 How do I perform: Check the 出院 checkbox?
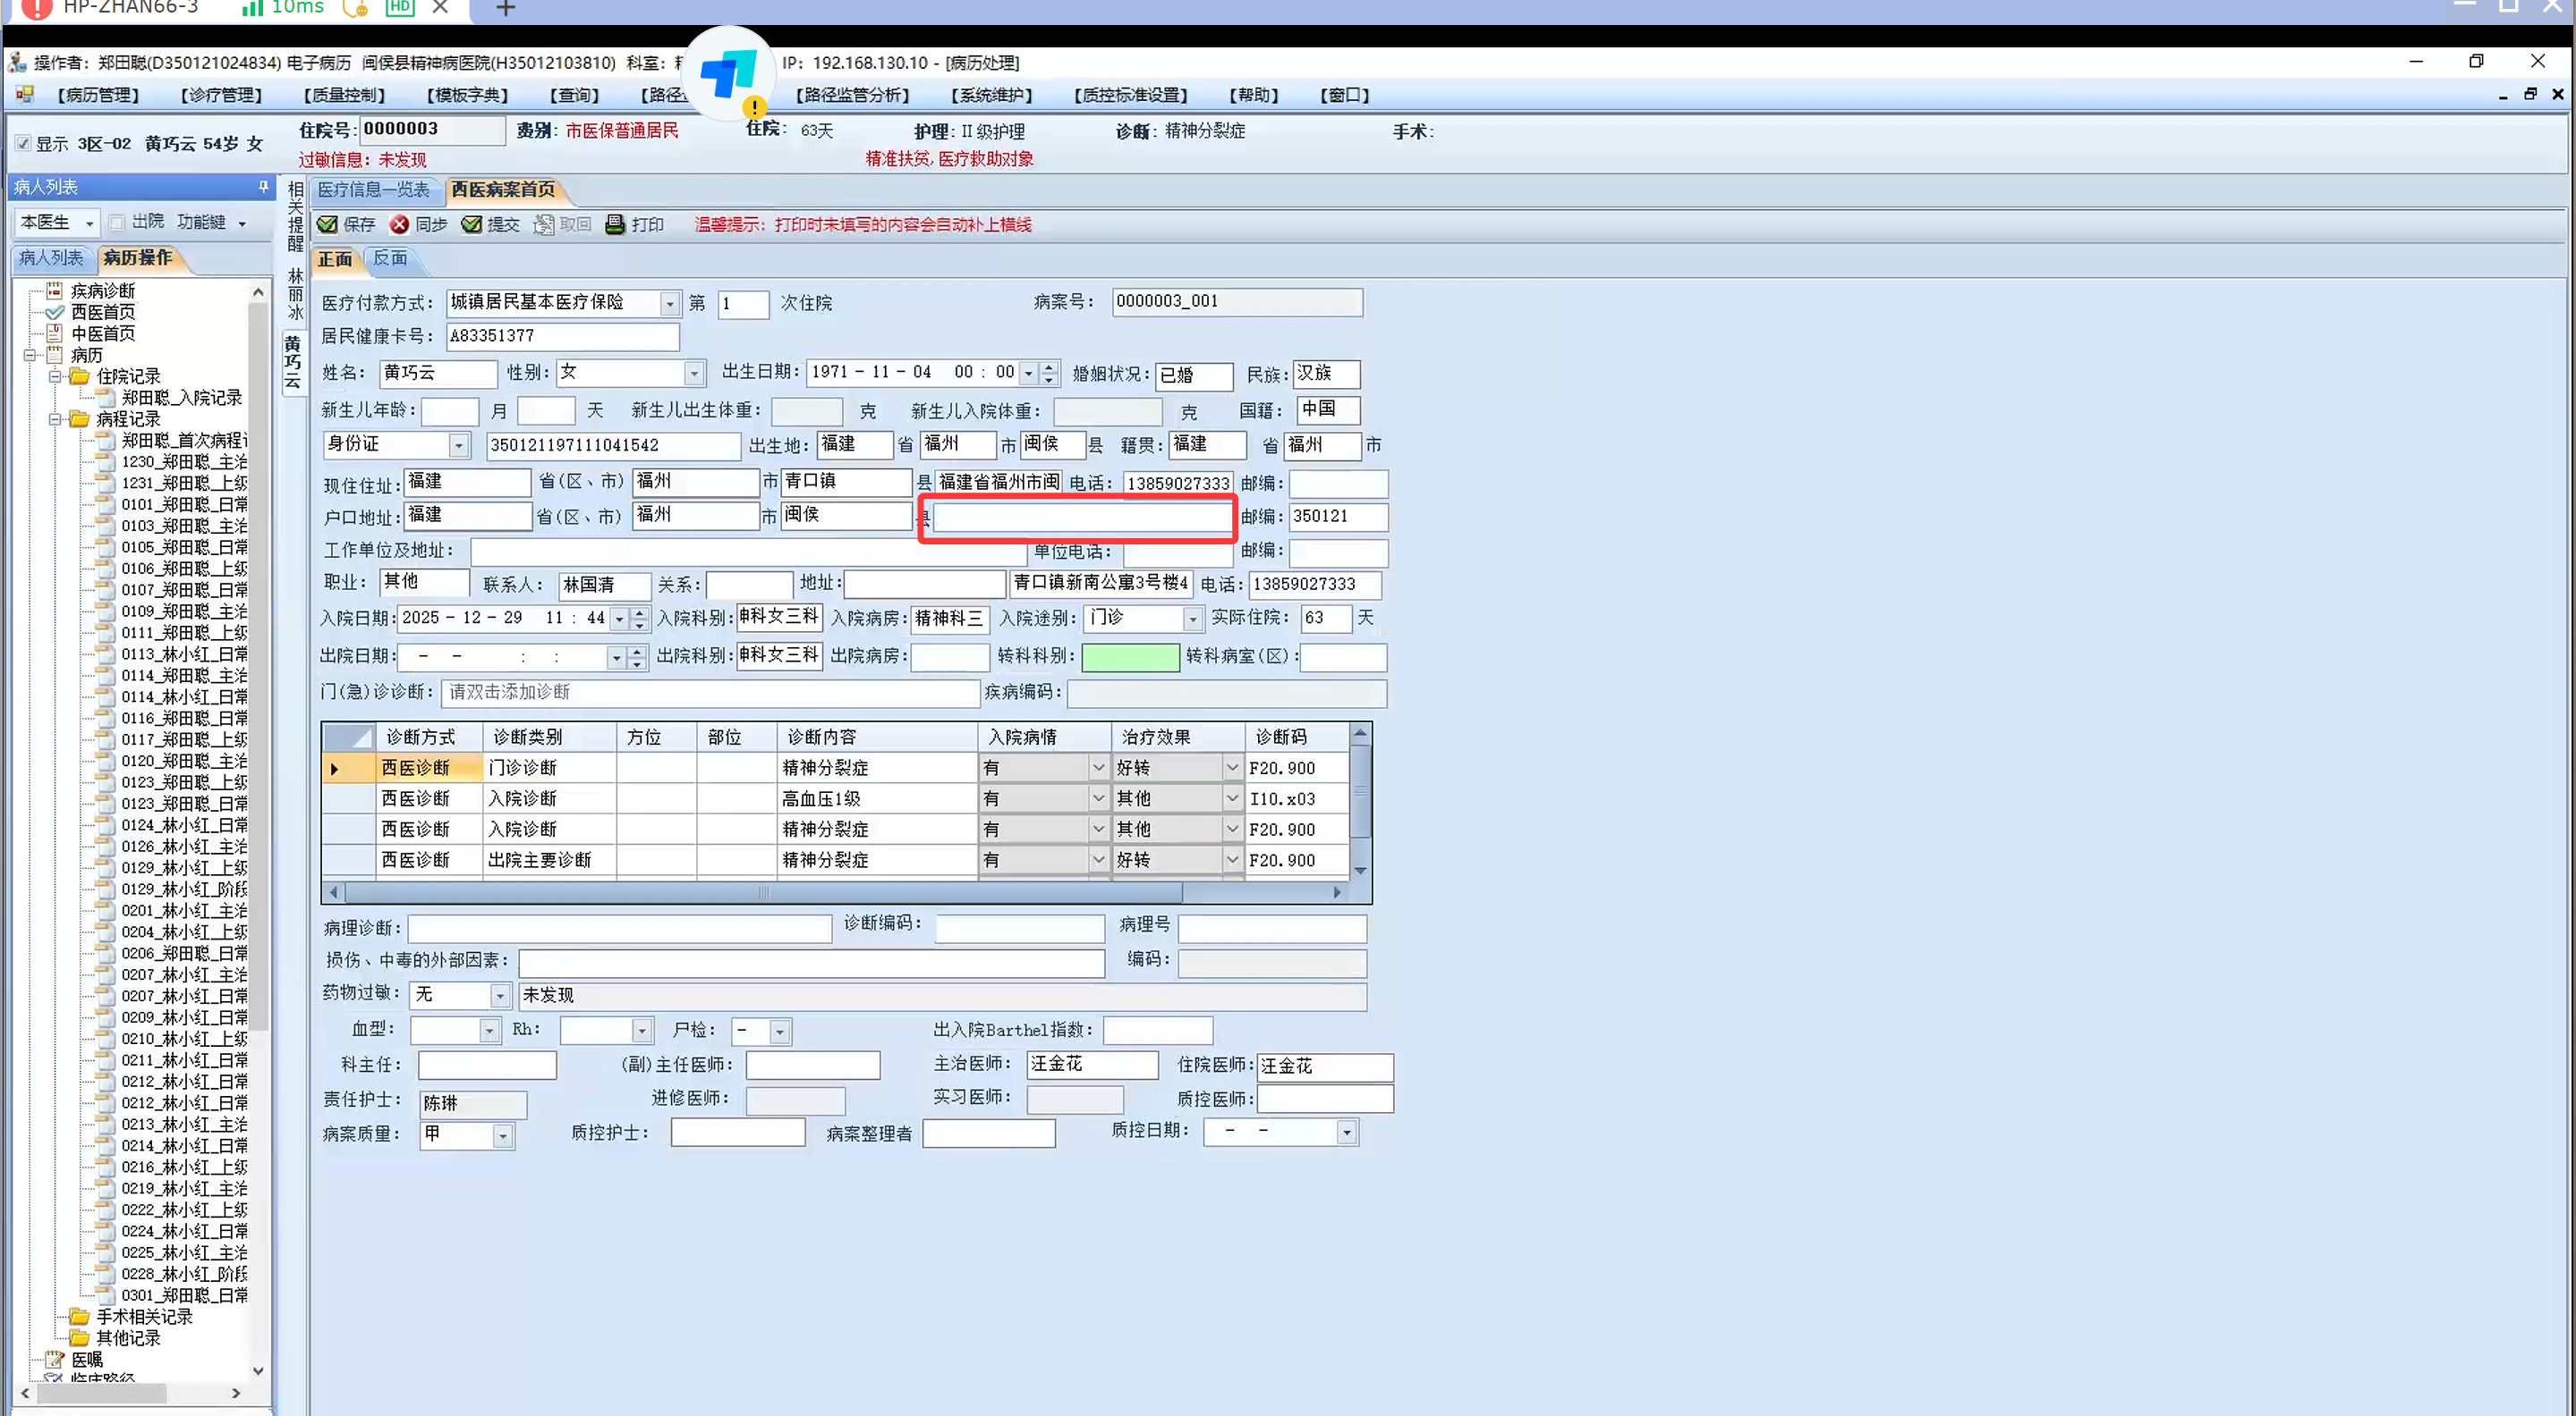click(x=117, y=222)
